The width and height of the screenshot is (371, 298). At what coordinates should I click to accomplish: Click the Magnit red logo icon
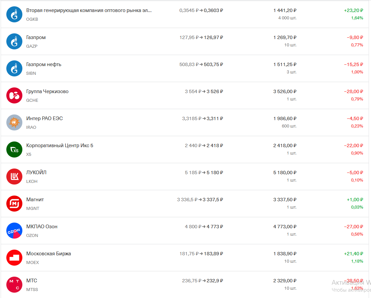(14, 204)
